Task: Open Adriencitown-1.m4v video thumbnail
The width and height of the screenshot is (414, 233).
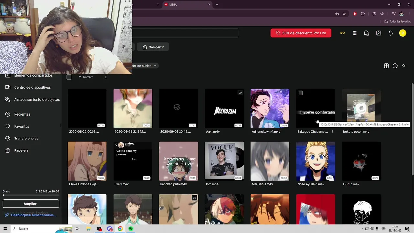Action: [x=270, y=108]
